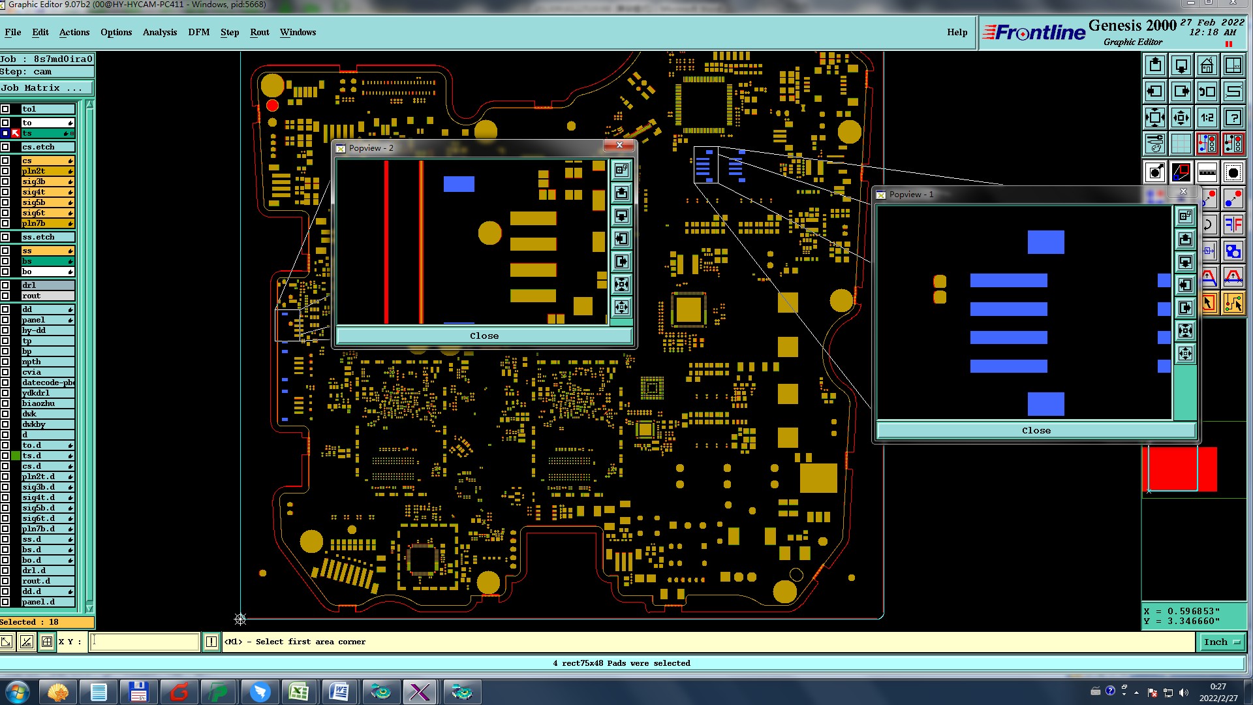Open the Inch units dropdown
1253x705 pixels.
click(x=1221, y=642)
